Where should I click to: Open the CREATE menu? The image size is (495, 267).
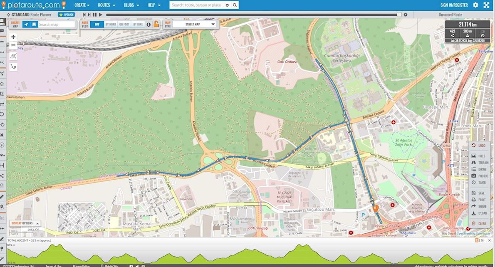pos(82,5)
